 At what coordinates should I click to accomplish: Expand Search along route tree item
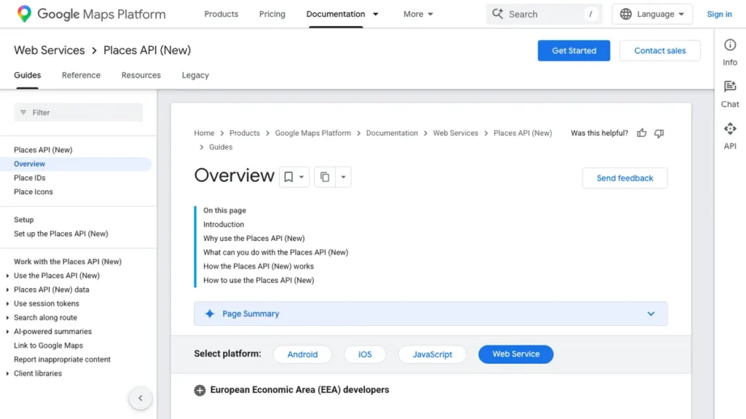(7, 318)
